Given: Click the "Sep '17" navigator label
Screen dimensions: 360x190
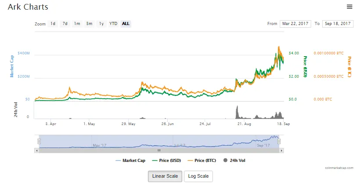Looking at the screenshot, I should point(263,145).
